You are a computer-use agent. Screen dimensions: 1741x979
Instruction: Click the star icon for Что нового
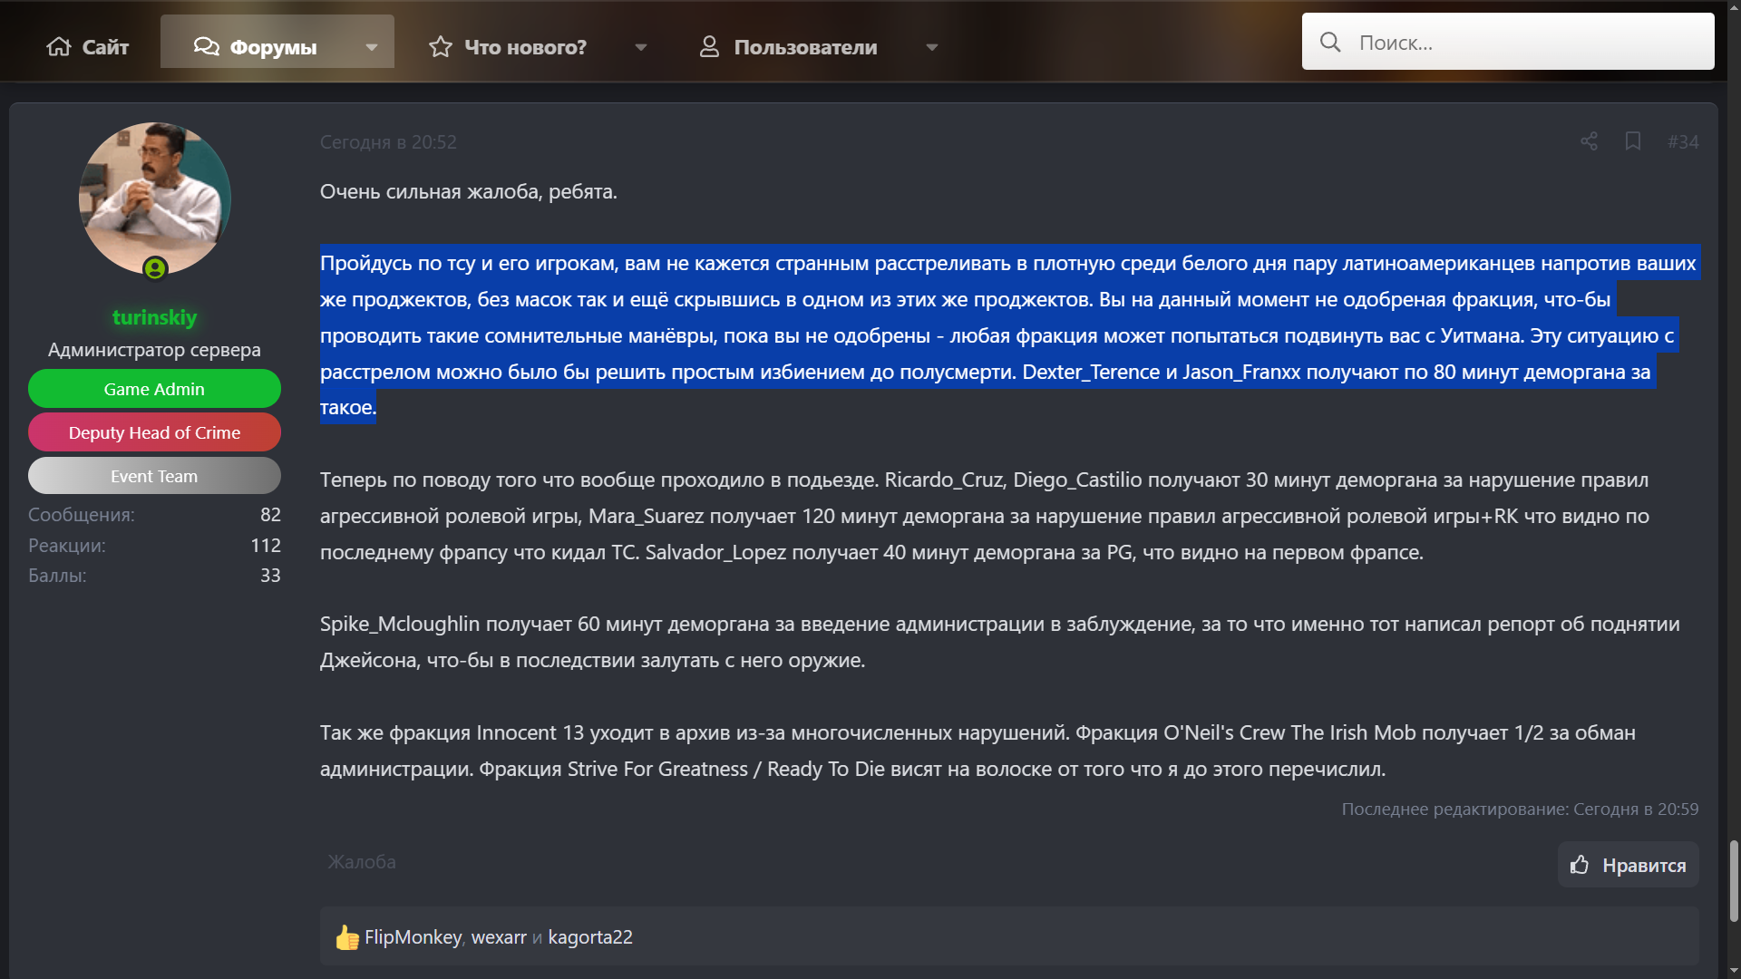[441, 46]
